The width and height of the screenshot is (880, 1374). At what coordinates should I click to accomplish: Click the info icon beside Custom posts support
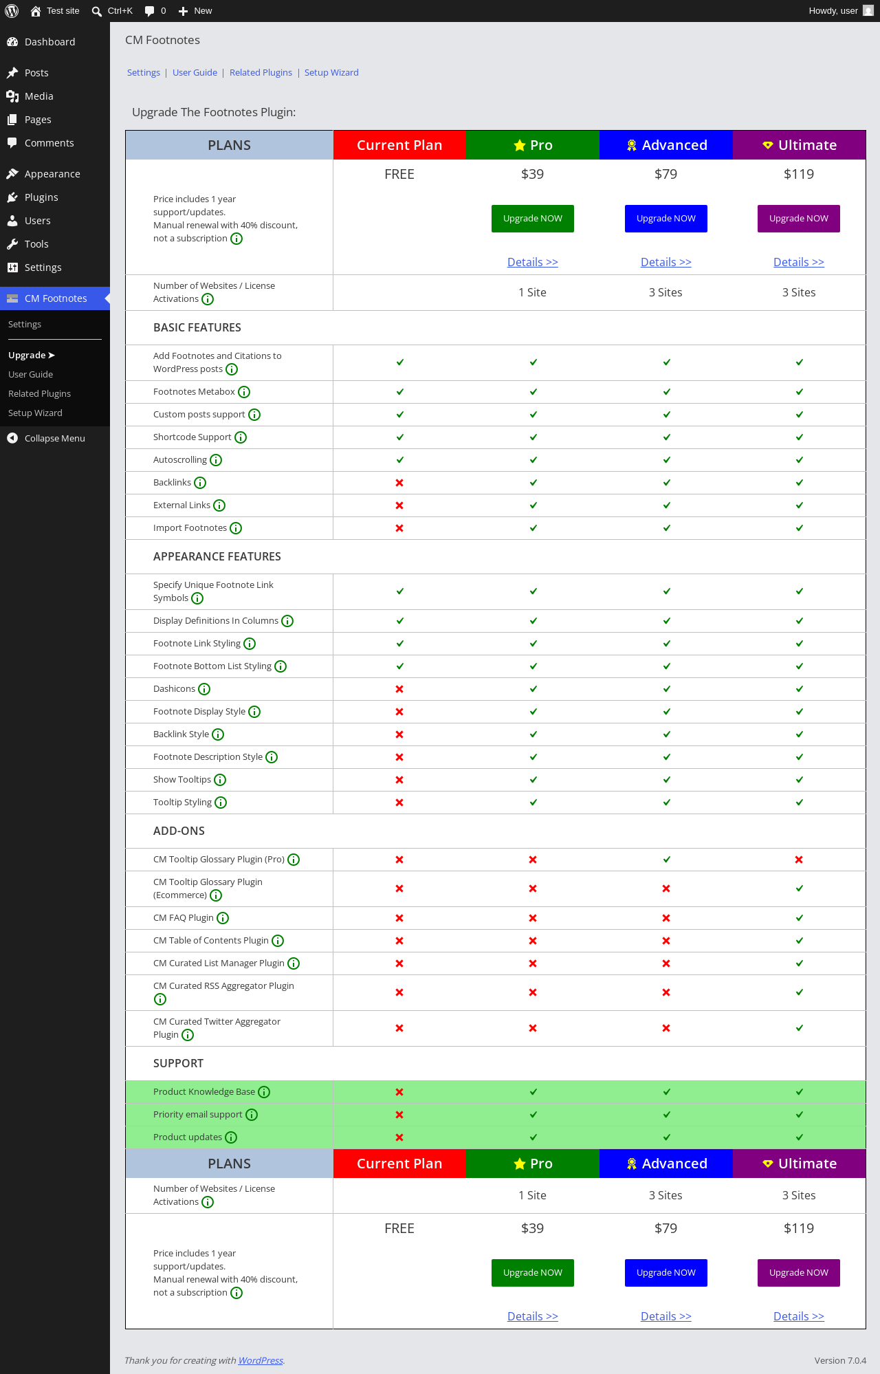pos(254,415)
